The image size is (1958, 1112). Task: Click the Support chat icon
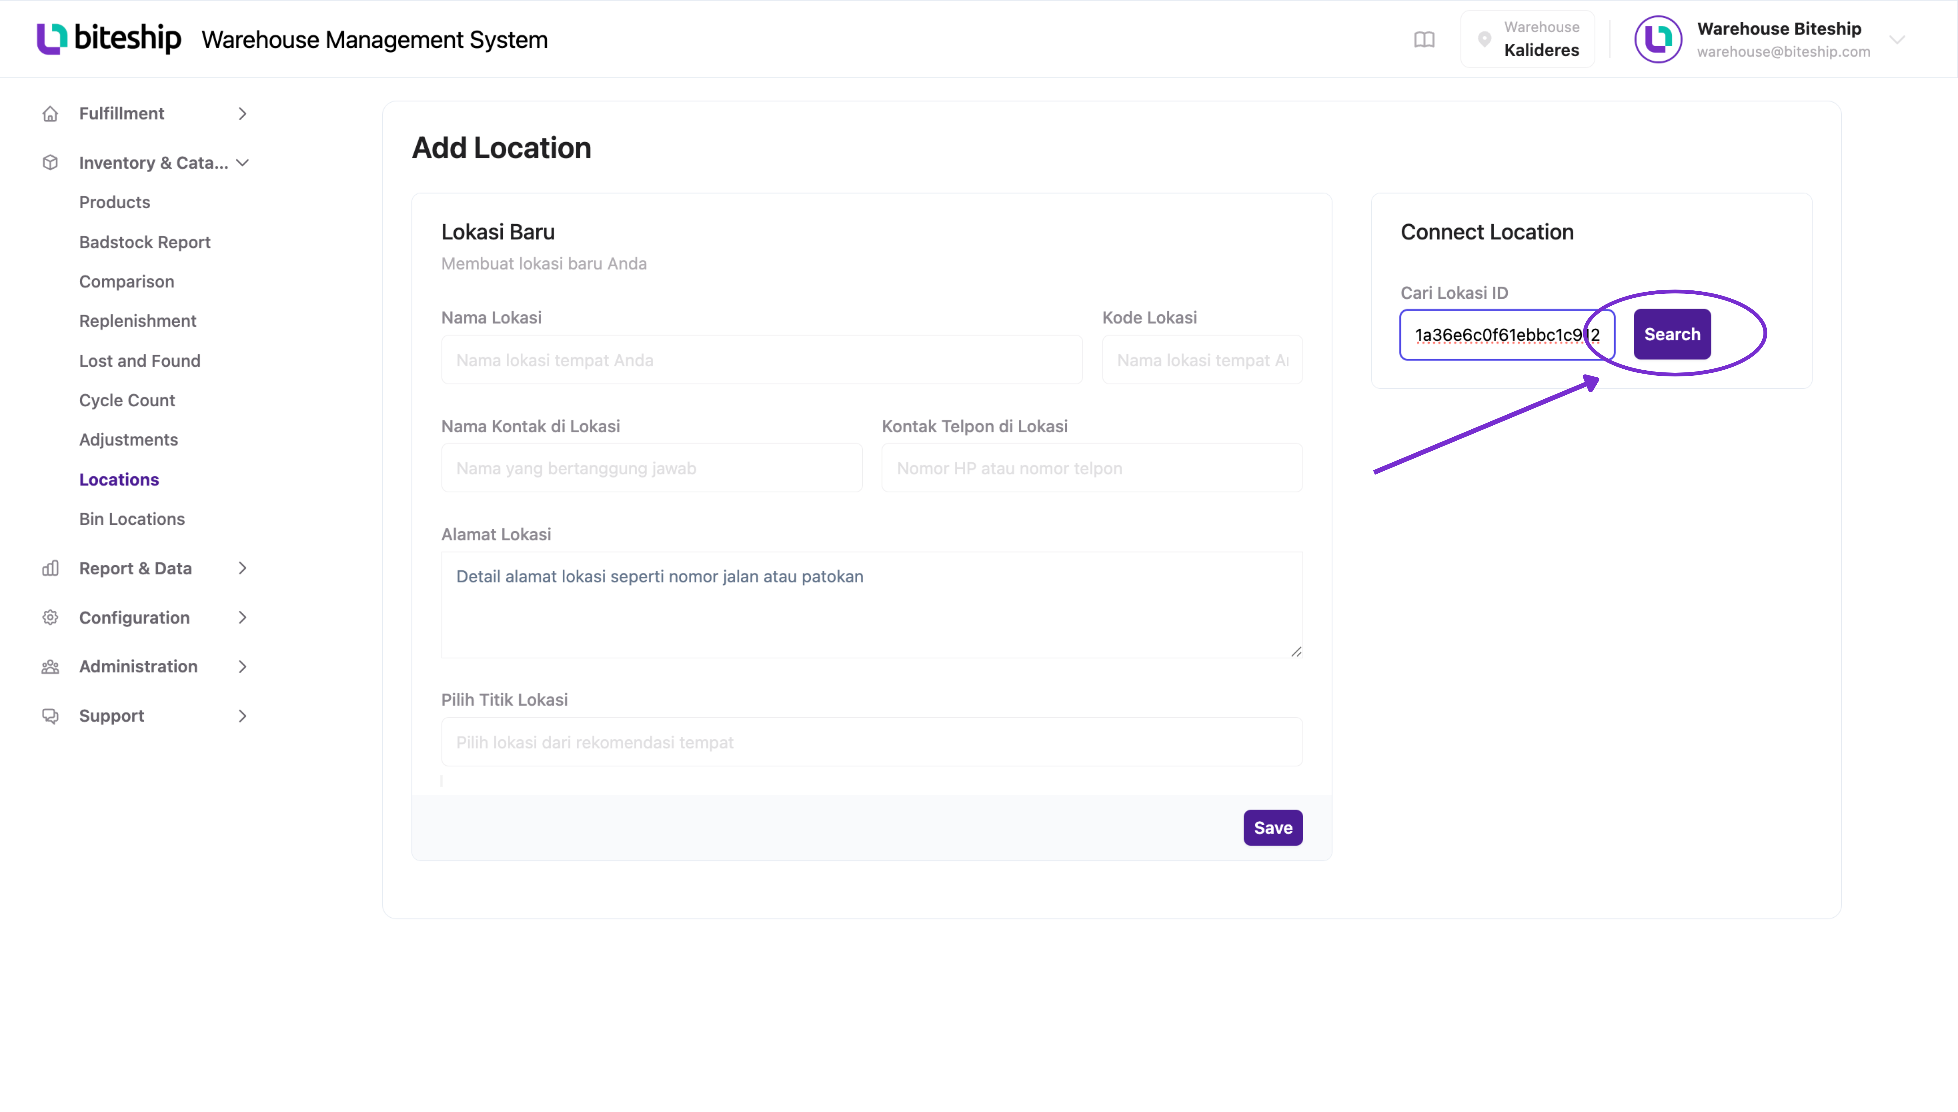click(50, 716)
